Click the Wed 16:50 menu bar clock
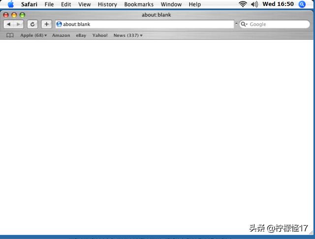315x239 pixels. [278, 4]
